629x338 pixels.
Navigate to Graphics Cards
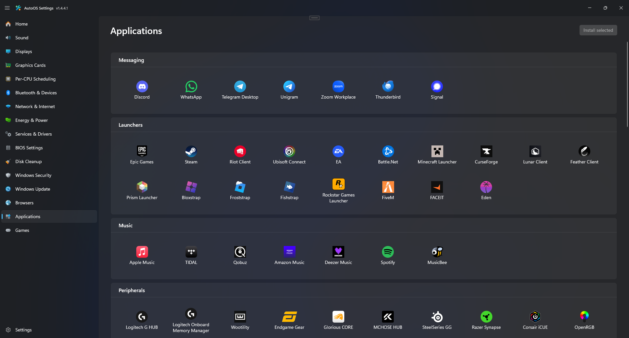(49, 65)
